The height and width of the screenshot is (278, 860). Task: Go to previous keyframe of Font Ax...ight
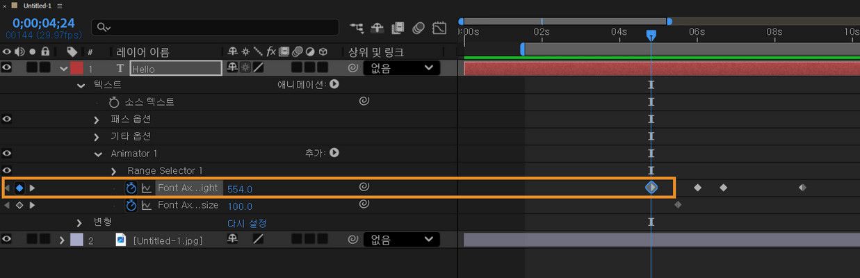(x=7, y=188)
